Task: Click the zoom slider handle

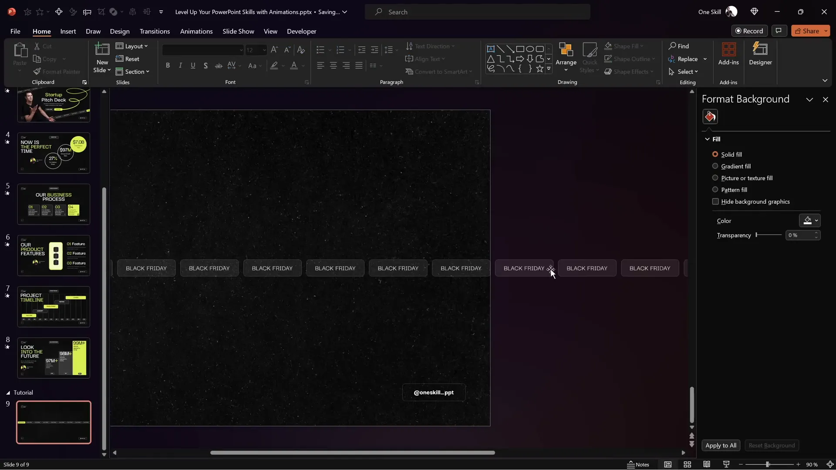Action: [768, 464]
